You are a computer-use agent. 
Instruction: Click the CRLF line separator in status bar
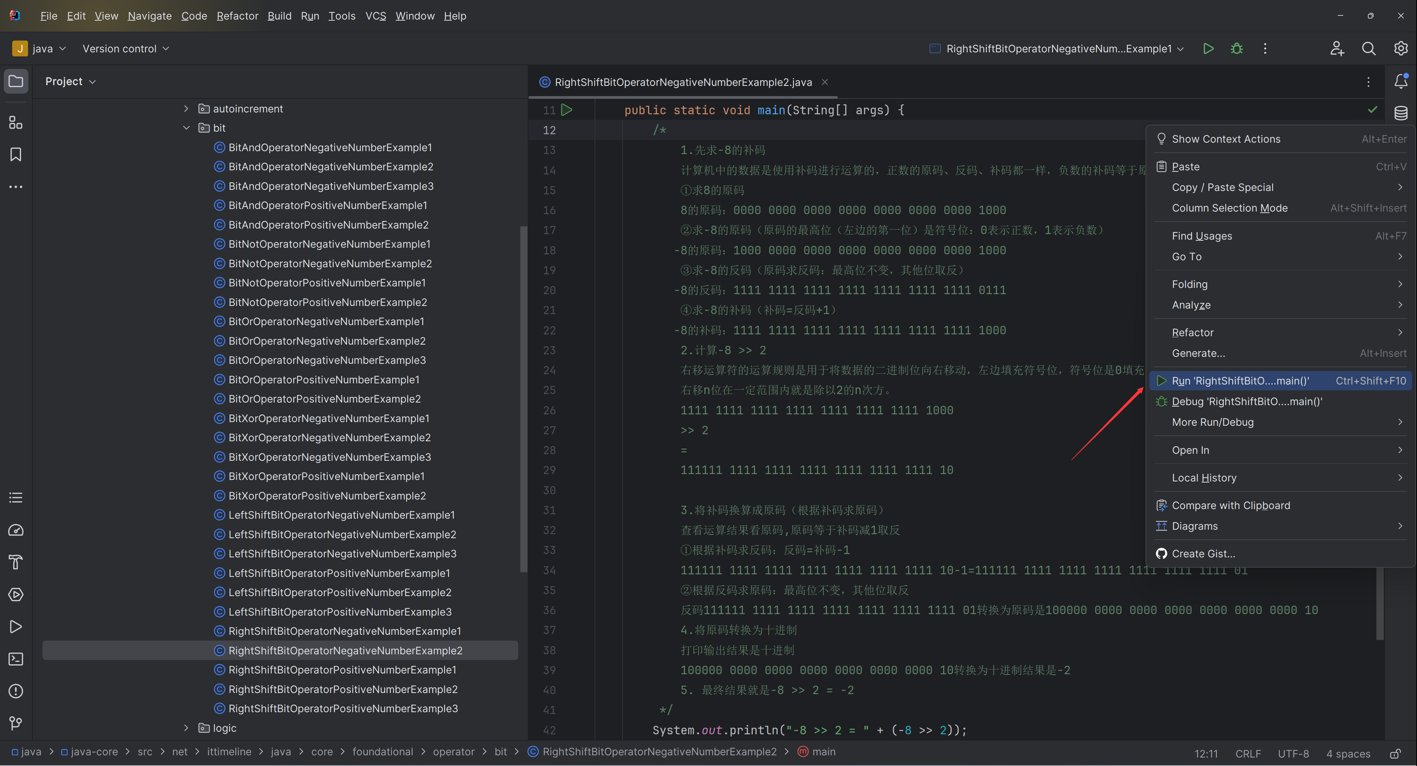pos(1248,753)
